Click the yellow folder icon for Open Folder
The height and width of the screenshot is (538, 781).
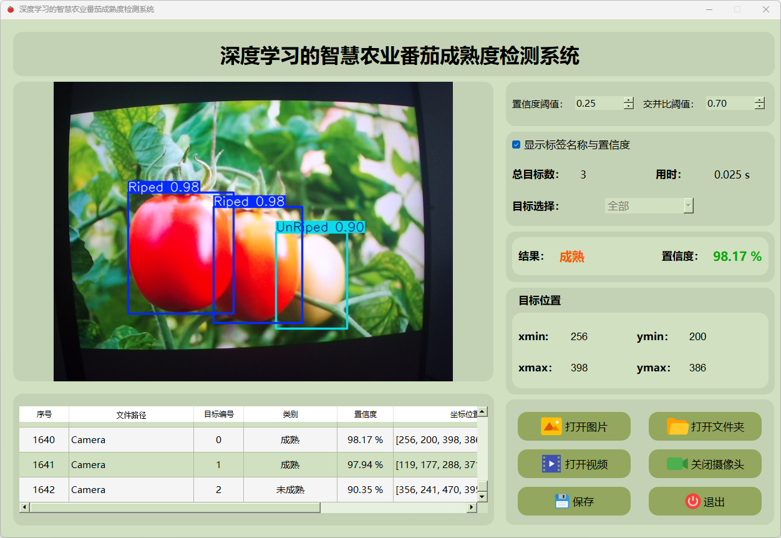pos(677,426)
